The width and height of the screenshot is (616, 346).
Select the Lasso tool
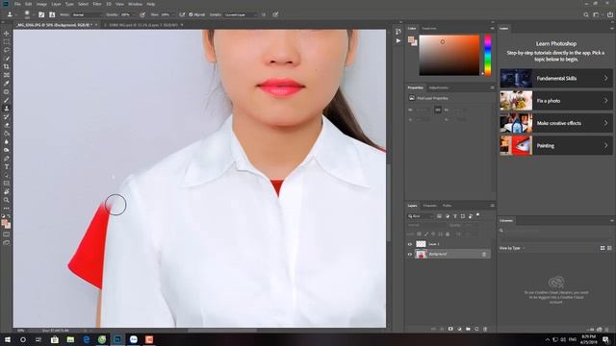[x=7, y=50]
